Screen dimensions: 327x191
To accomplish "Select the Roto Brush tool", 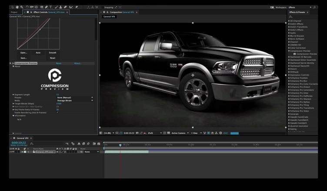I will tap(71, 7).
